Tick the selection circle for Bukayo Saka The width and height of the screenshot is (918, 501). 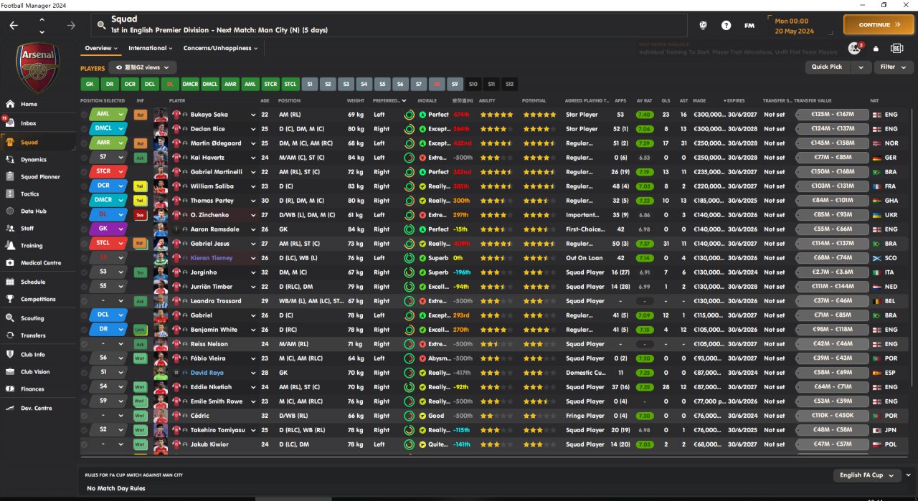point(85,115)
